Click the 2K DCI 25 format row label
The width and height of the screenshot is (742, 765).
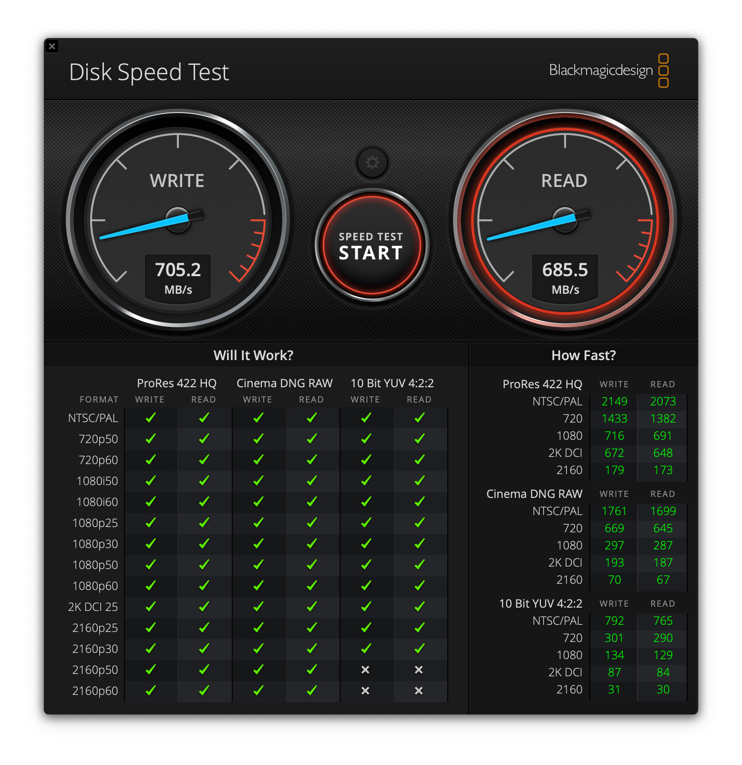93,607
